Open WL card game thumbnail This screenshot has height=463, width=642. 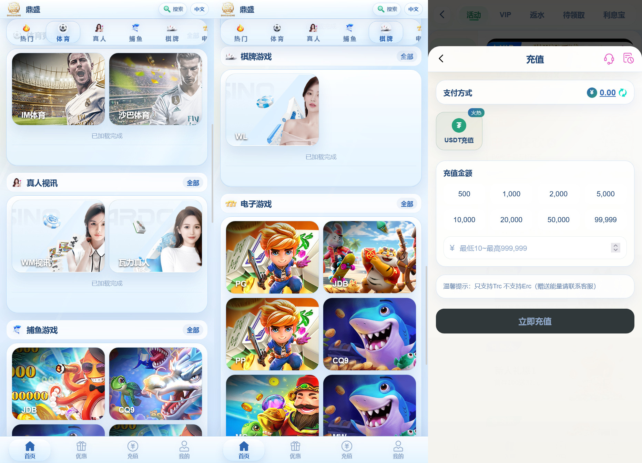click(272, 110)
